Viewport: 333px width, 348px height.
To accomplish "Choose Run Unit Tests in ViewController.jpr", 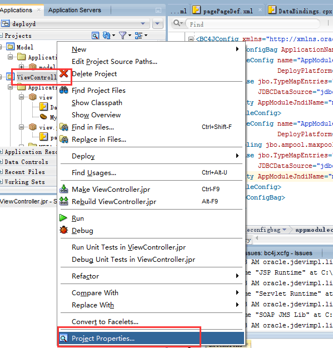I will point(151,247).
